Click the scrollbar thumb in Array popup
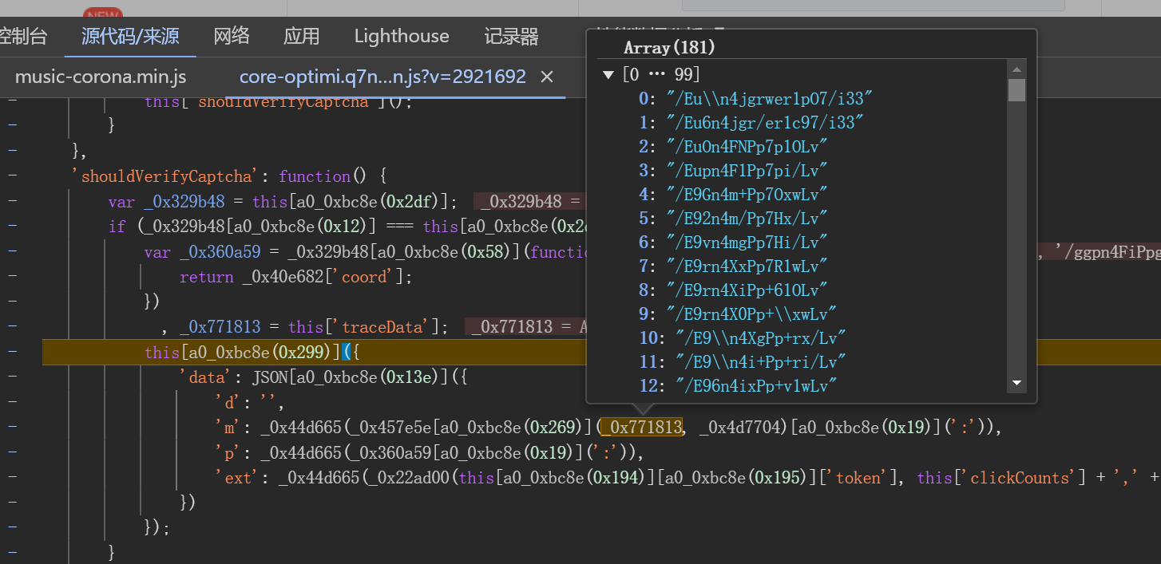This screenshot has height=564, width=1161. pos(1016,89)
